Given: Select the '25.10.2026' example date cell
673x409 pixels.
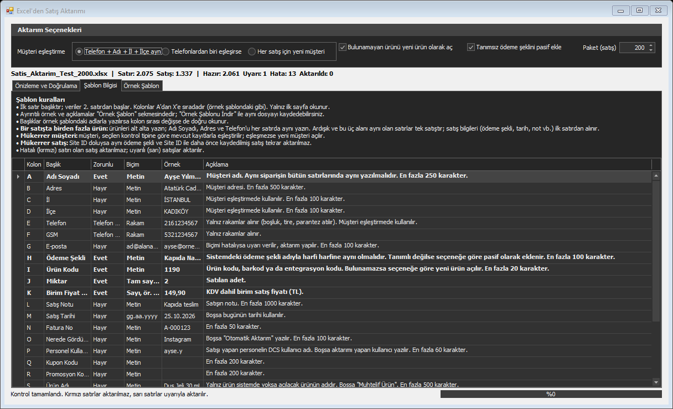Looking at the screenshot, I should tap(182, 316).
